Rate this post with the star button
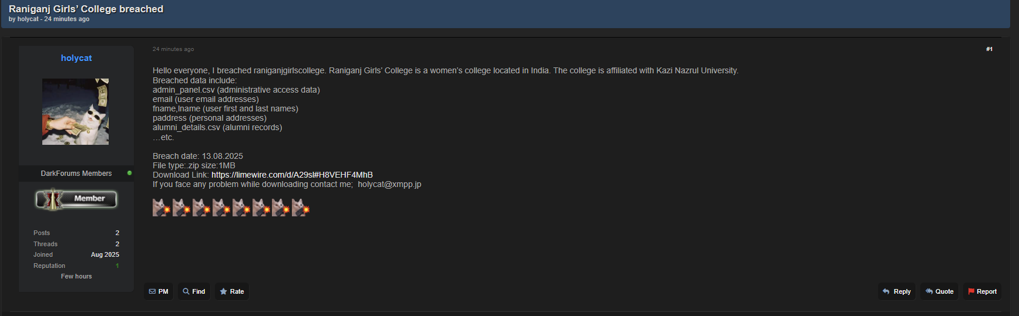Screen dimensions: 1019x316 [232, 291]
